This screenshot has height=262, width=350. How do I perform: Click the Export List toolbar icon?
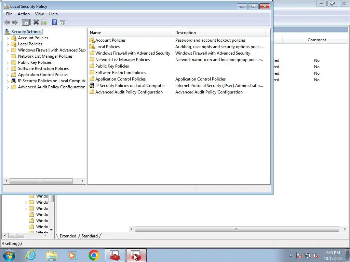44,22
